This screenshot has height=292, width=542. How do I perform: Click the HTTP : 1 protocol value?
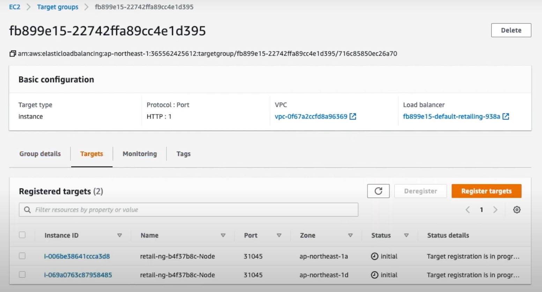click(159, 117)
